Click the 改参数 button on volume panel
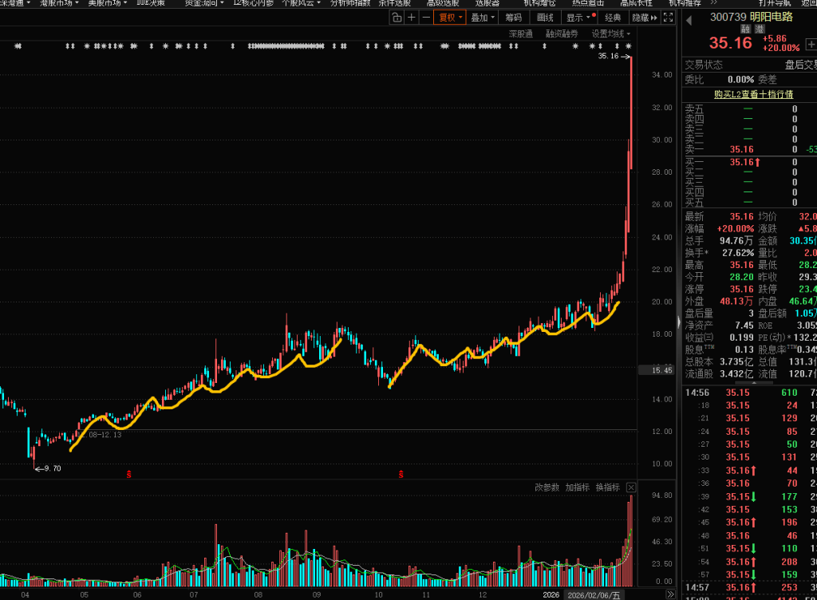Image resolution: width=817 pixels, height=600 pixels. 547,487
